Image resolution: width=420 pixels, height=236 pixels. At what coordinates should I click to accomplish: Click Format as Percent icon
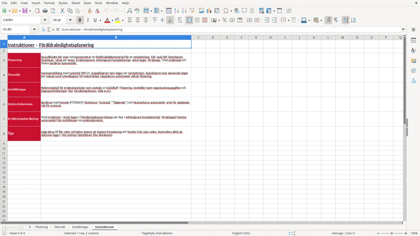[x=224, y=20]
